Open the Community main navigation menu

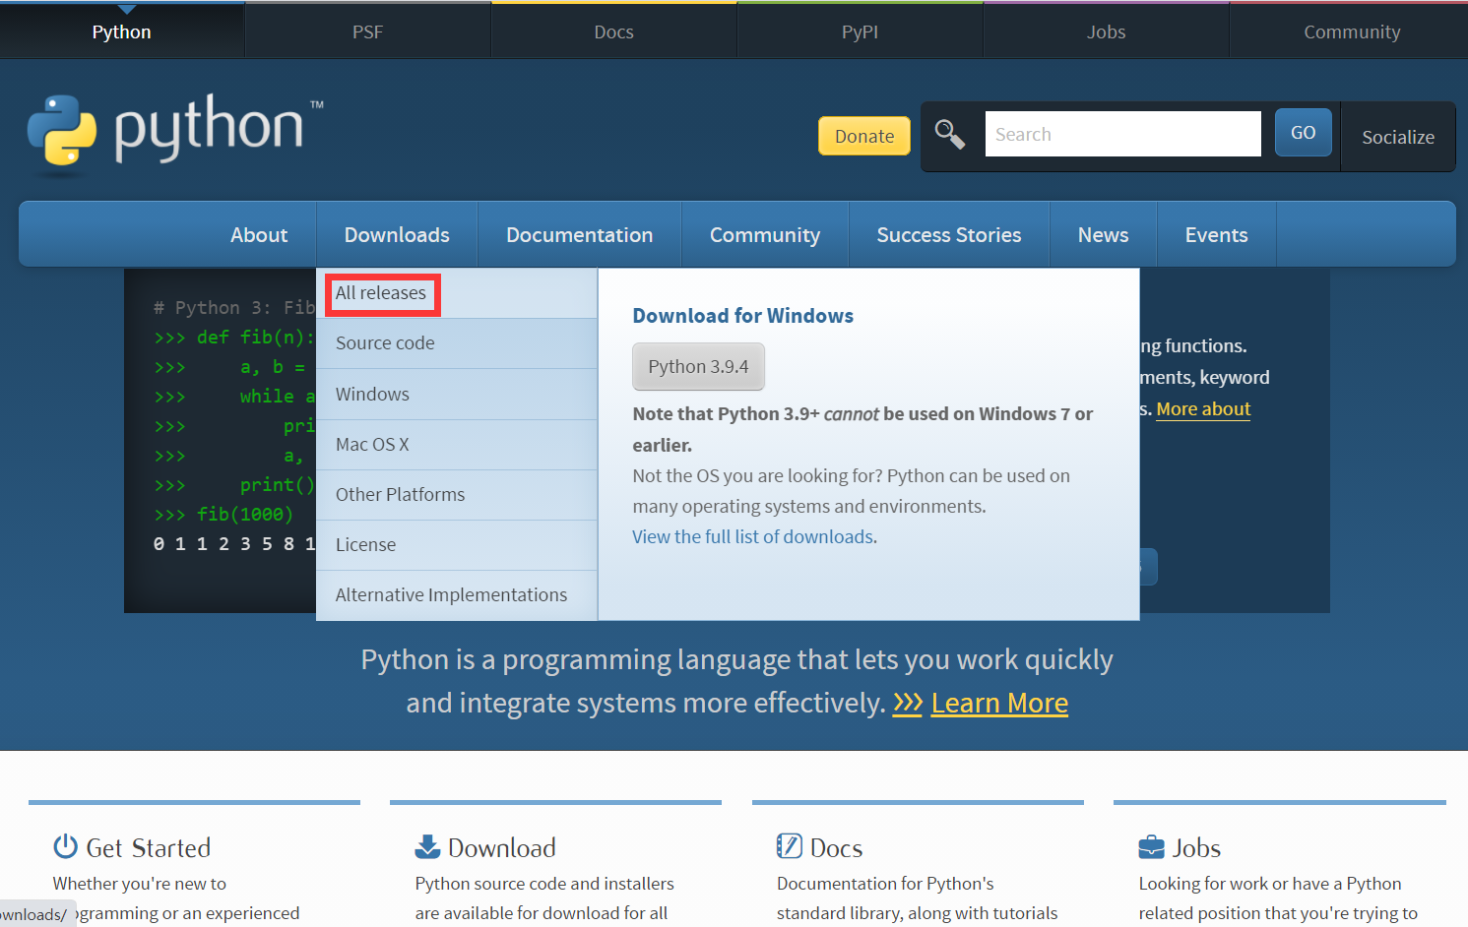pyautogui.click(x=765, y=235)
